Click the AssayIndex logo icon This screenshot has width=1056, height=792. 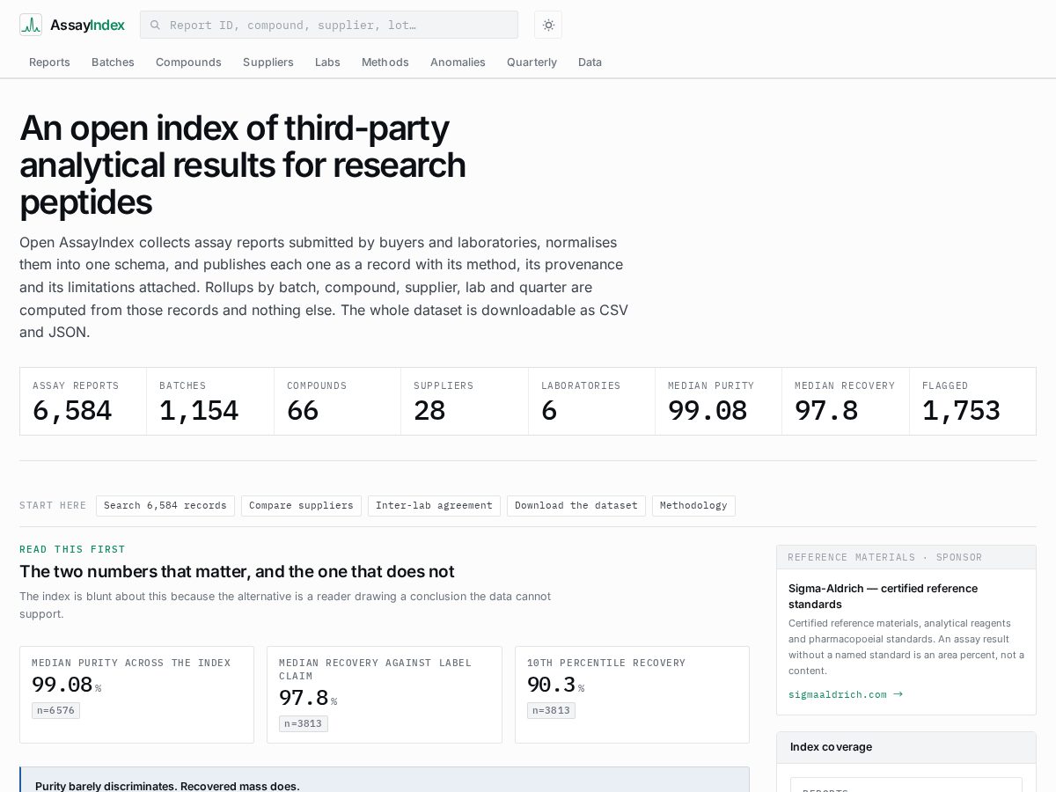click(31, 25)
